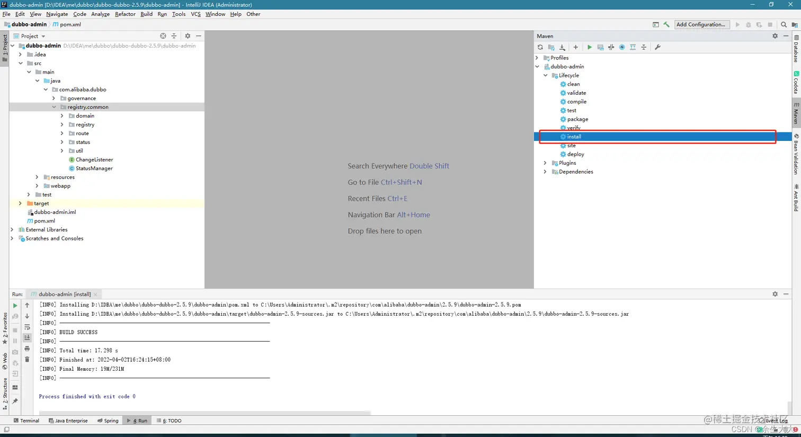This screenshot has width=801, height=437.
Task: Click Run Anything icon beside hammer
Action: pos(656,24)
